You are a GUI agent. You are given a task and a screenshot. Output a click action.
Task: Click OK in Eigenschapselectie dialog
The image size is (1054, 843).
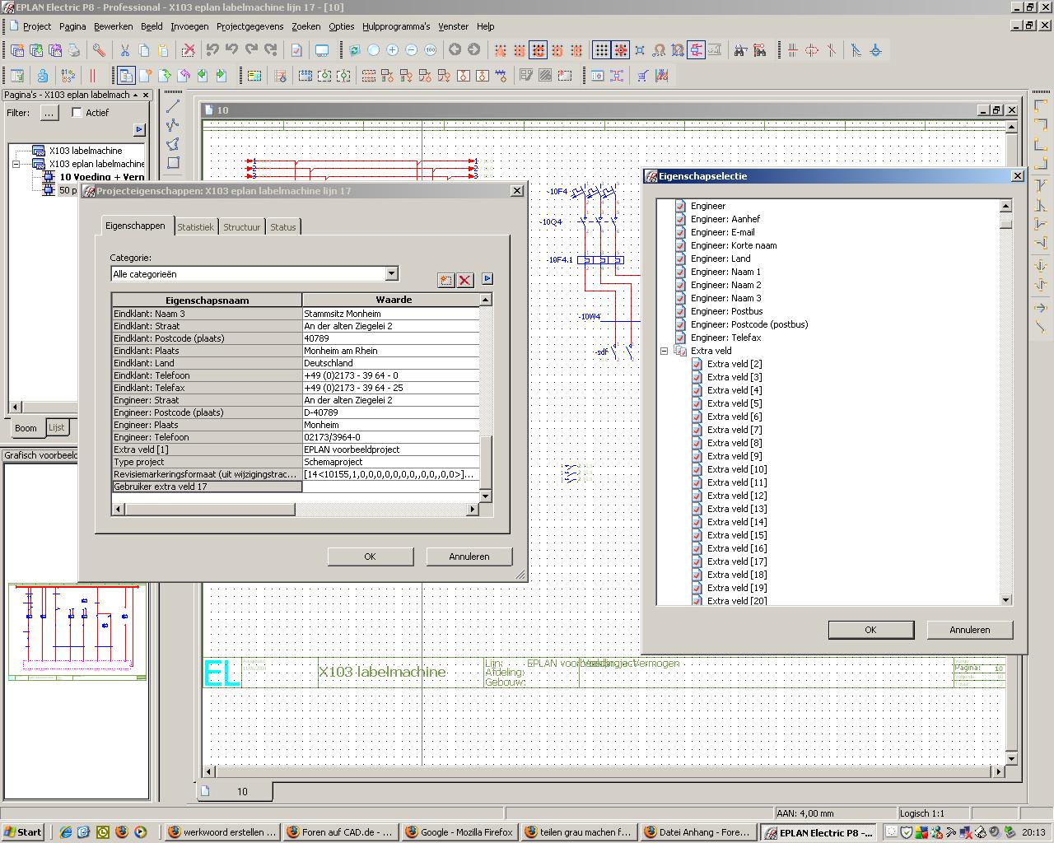[x=870, y=630]
